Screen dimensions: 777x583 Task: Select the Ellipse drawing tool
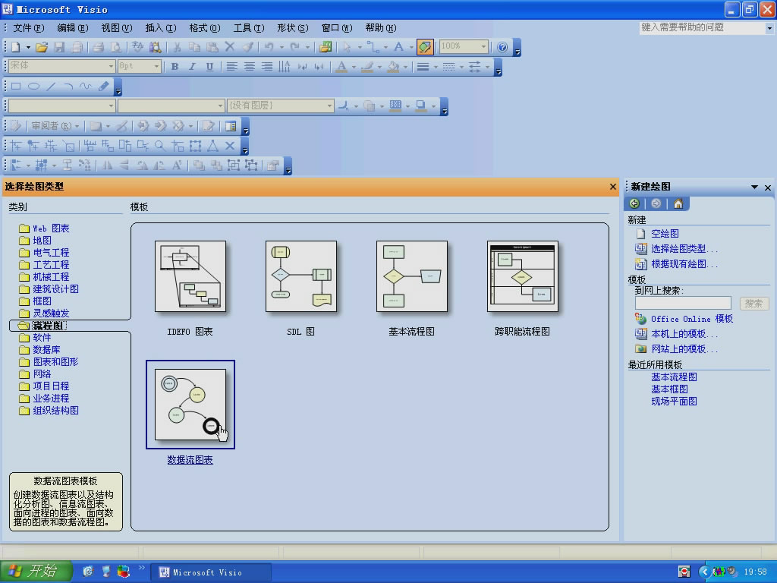[33, 87]
